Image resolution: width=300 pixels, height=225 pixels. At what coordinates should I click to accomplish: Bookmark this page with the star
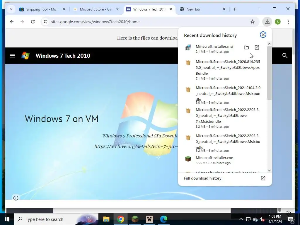(x=253, y=22)
